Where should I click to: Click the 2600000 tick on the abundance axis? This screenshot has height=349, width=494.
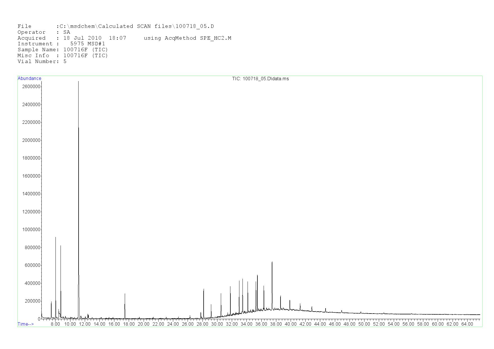(31, 87)
